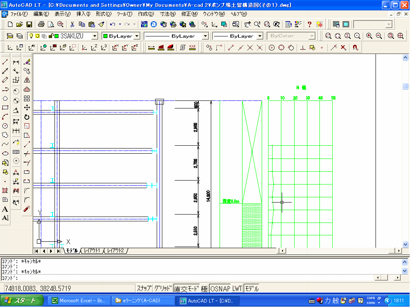Open a file with the Open icon
Screen dimensions: 410x307
[x=19, y=24]
